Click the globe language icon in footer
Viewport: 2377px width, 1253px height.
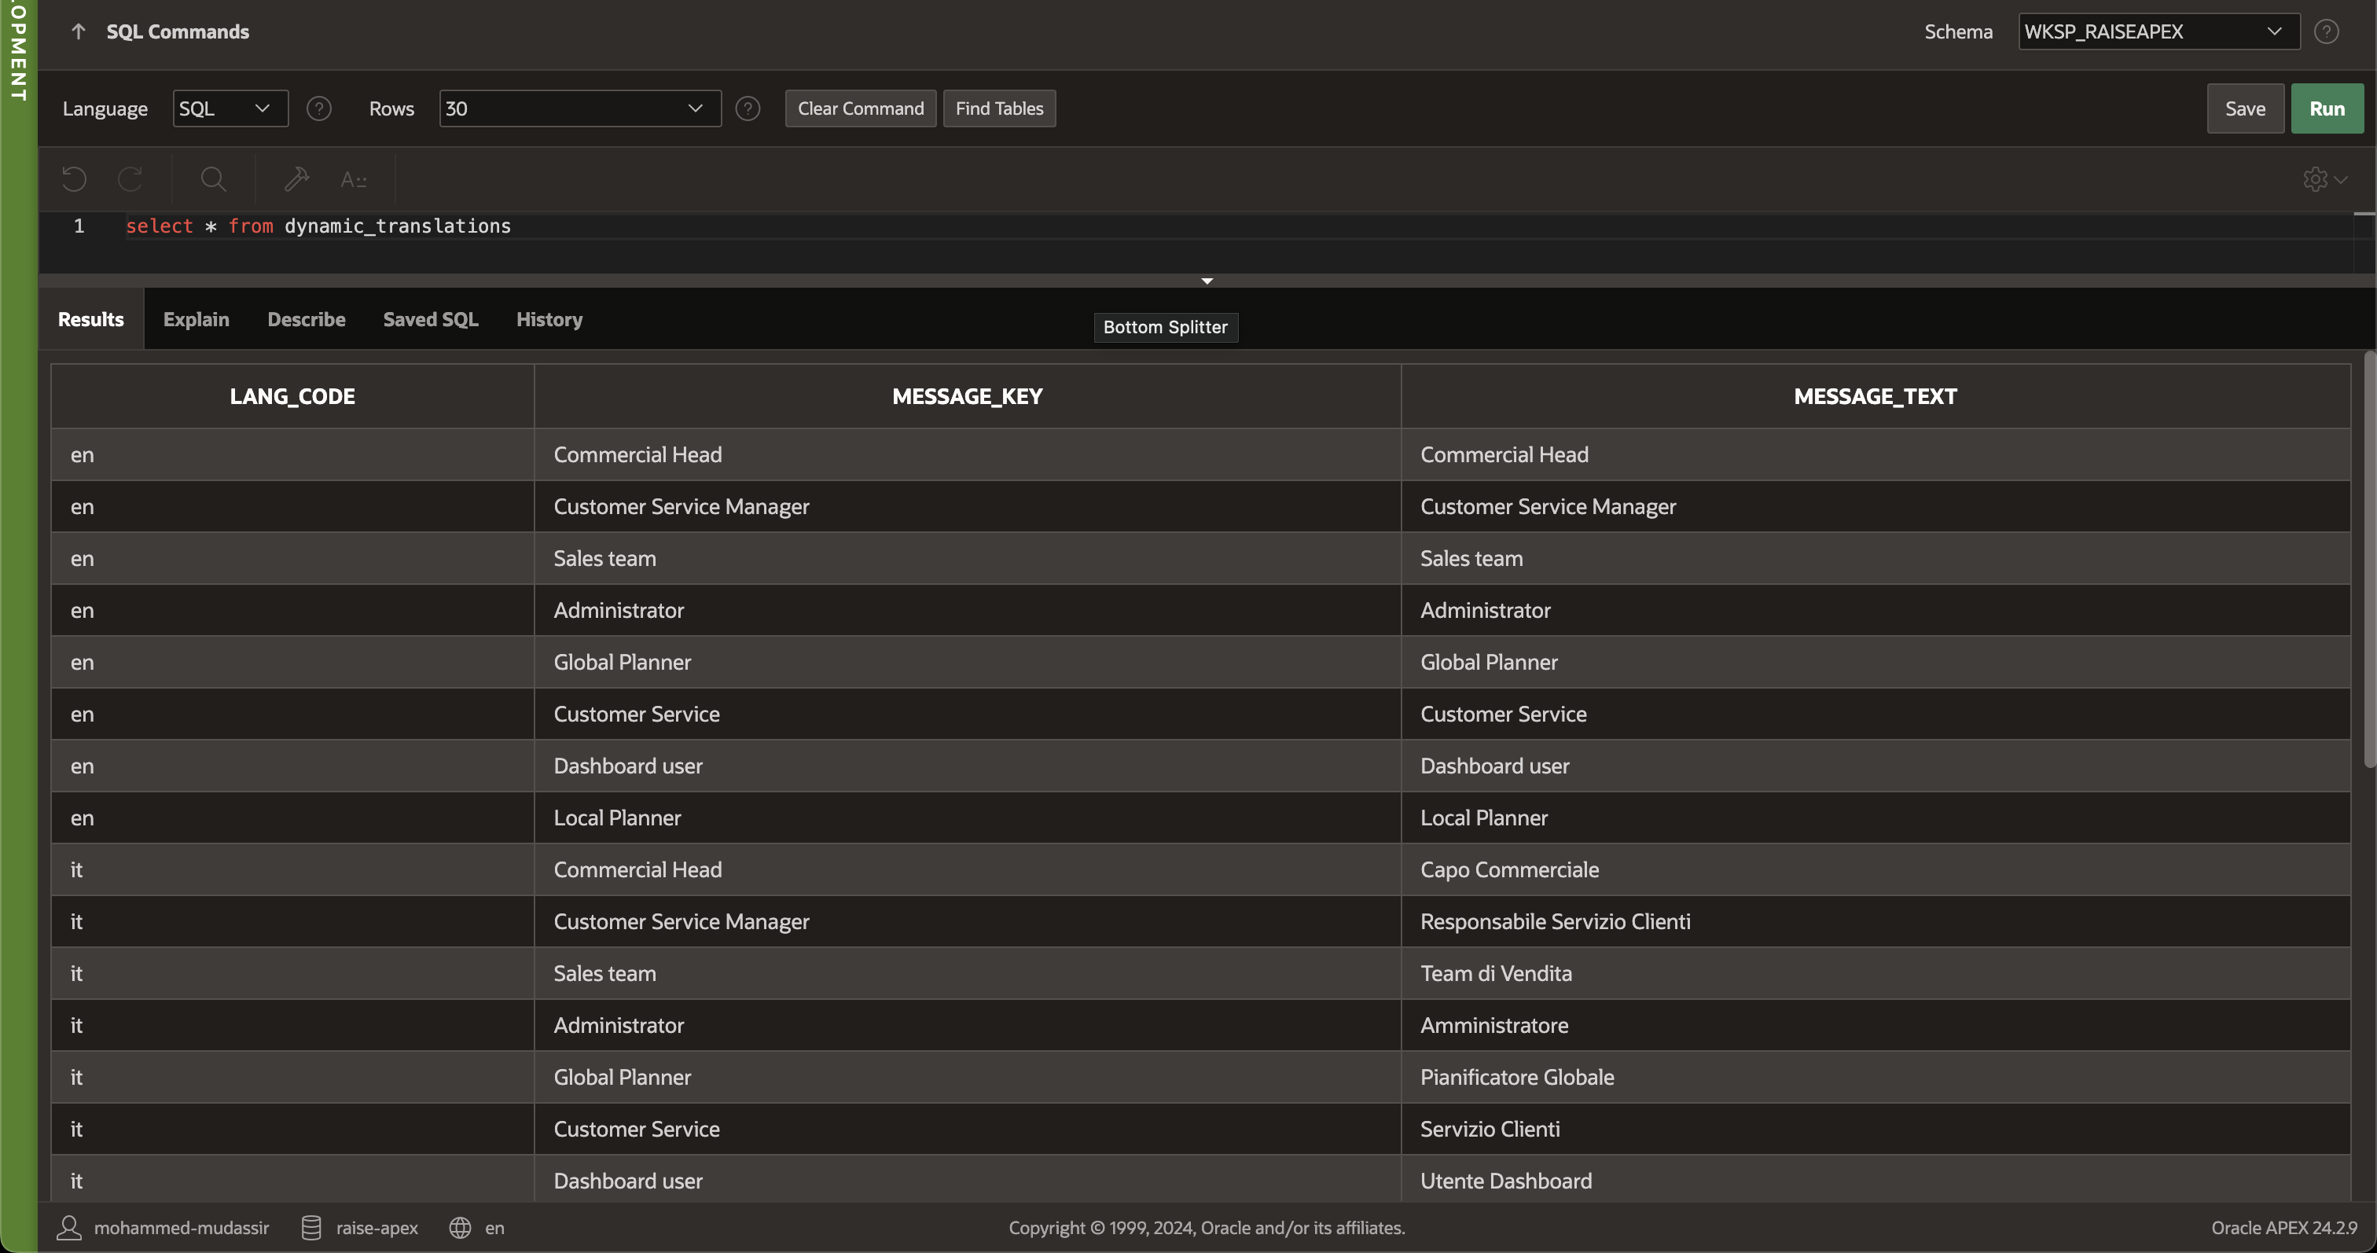click(460, 1228)
